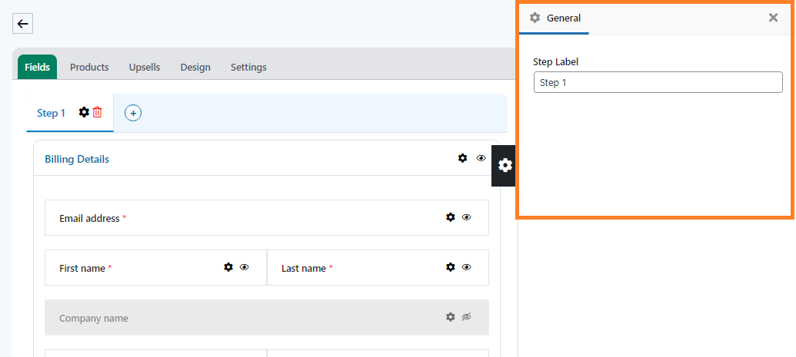The width and height of the screenshot is (796, 357).
Task: Toggle Billing Details section visibility eye
Action: tap(481, 158)
